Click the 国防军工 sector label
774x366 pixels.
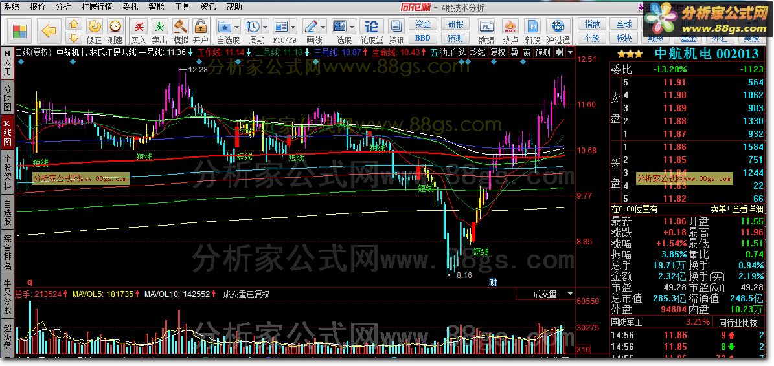[x=627, y=322]
